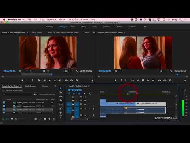
Task: Toggle Linked Selection in the timeline
Action: 79,93
